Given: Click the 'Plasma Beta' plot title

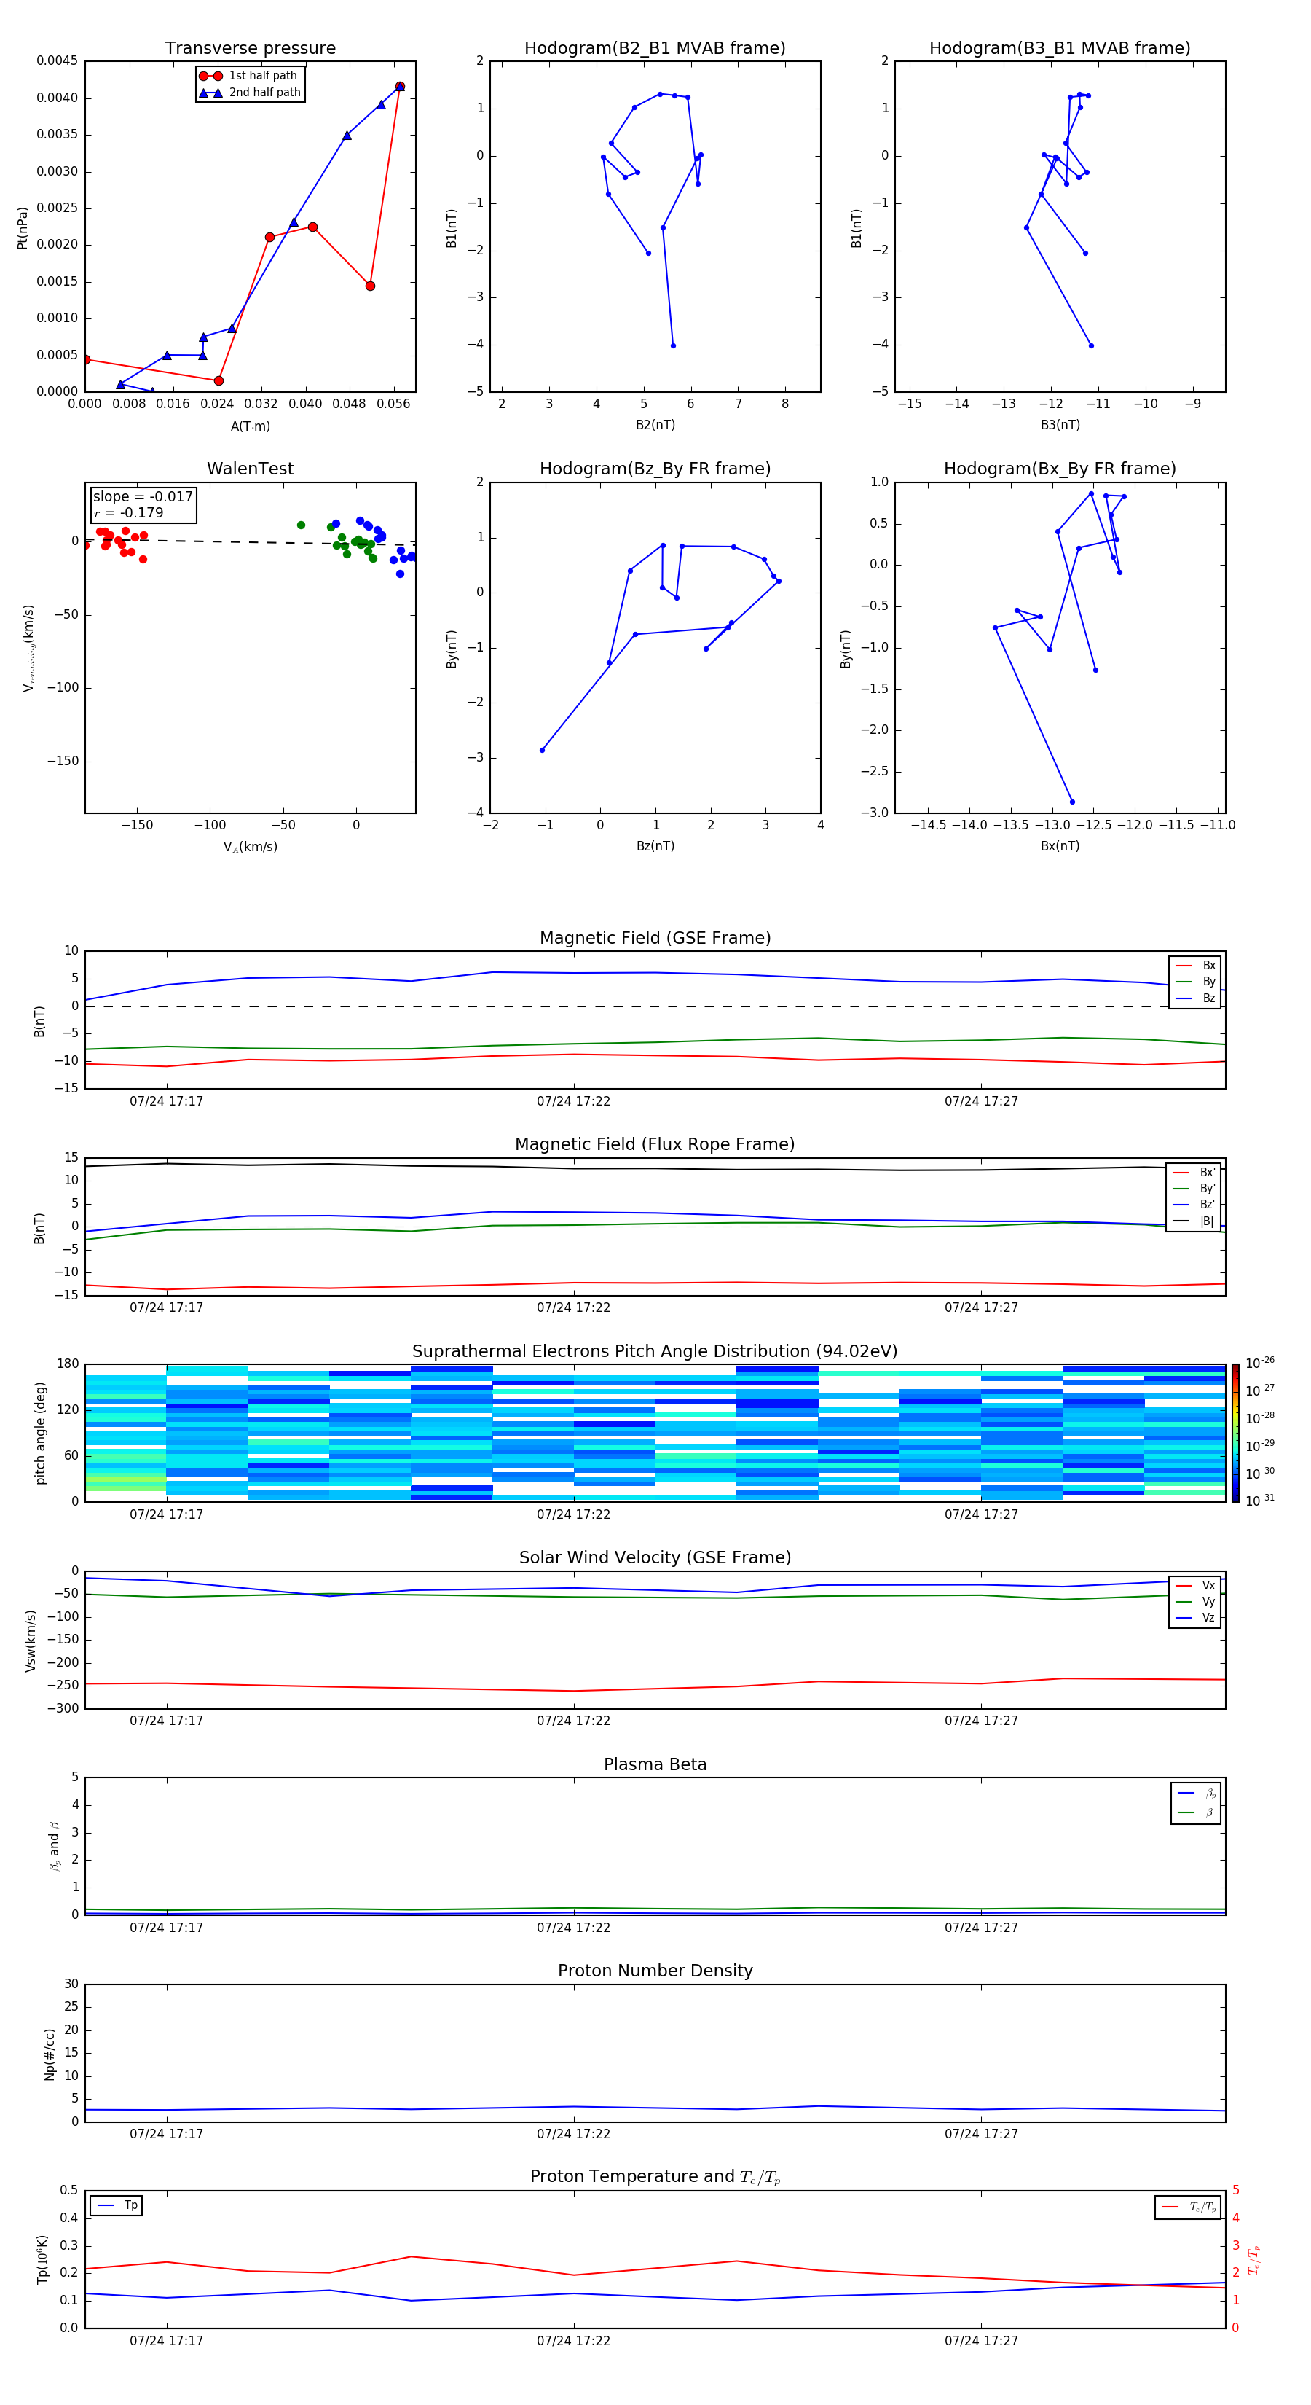Looking at the screenshot, I should 655,1765.
